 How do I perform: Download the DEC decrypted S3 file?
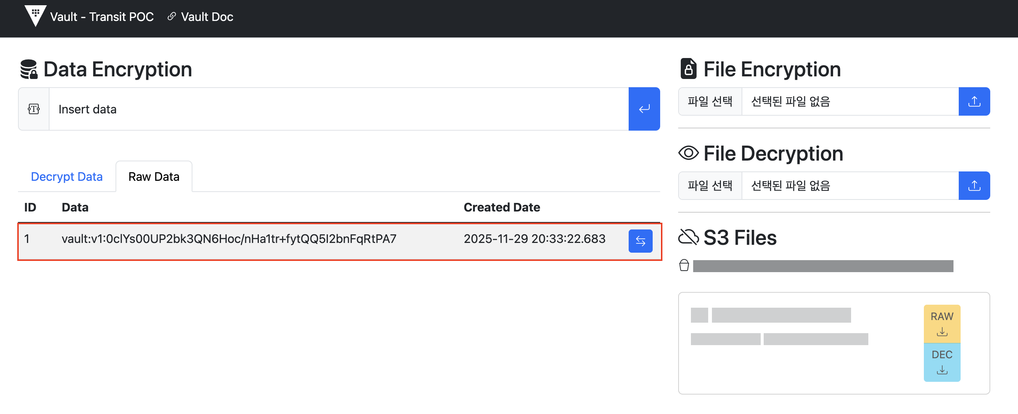(941, 362)
